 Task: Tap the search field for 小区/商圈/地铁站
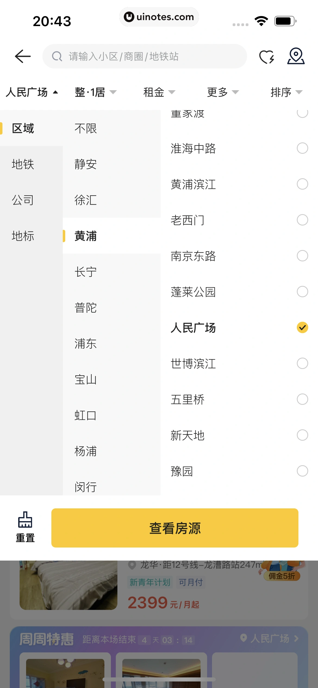tap(152, 57)
